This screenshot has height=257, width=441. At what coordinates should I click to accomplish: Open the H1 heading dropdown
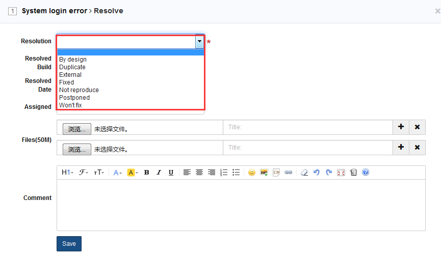point(67,173)
